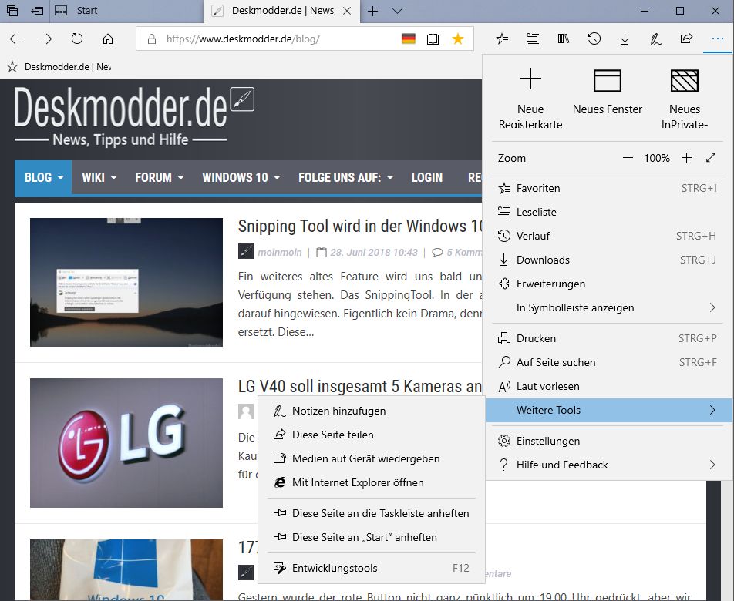The width and height of the screenshot is (734, 601).
Task: Open tabs you've set aside icon
Action: click(x=12, y=11)
